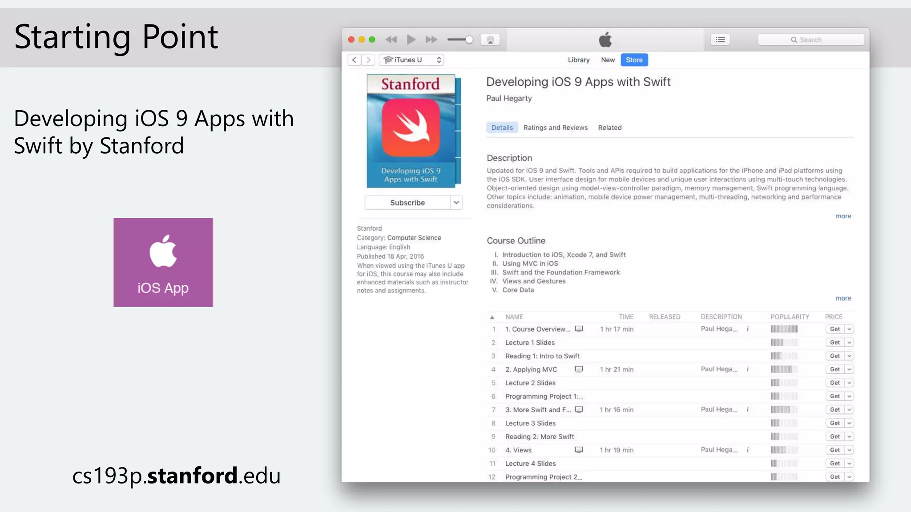
Task: Show info for Course Overview row
Action: coord(747,329)
